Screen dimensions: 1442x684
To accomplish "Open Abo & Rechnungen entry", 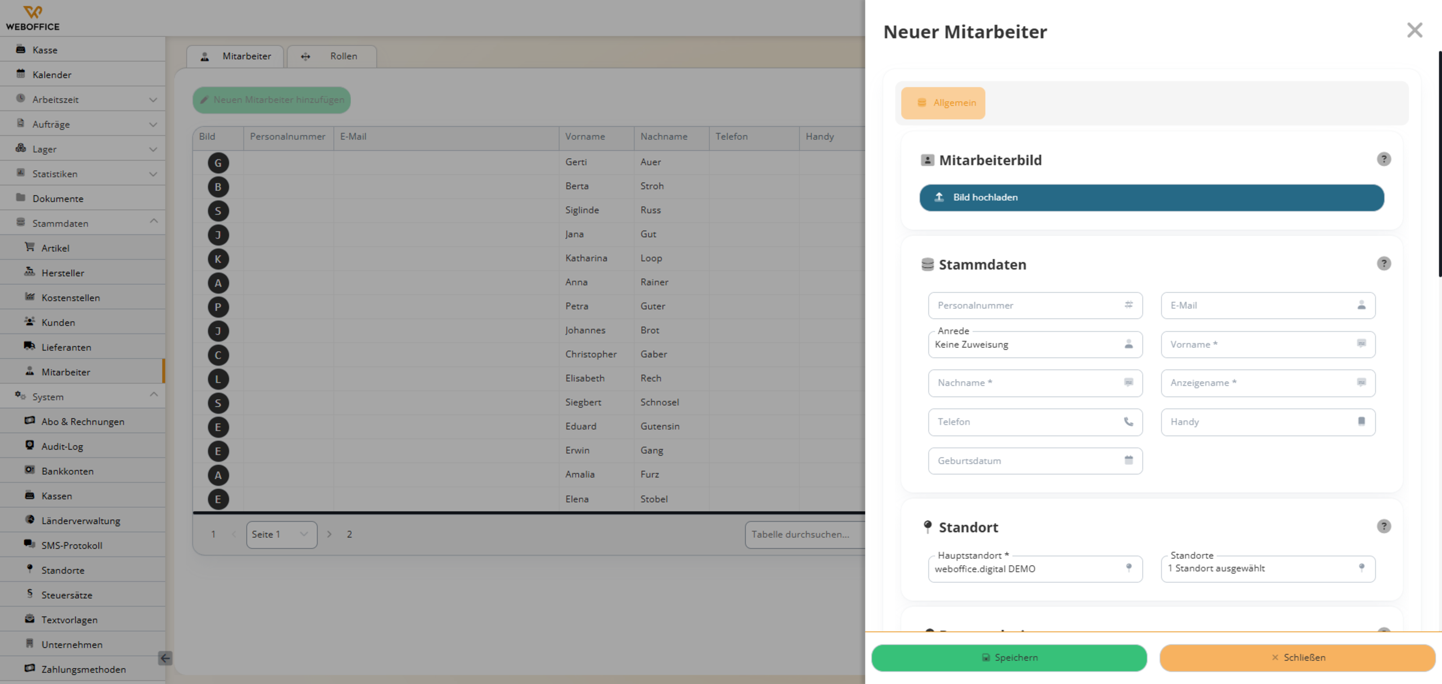I will [82, 421].
